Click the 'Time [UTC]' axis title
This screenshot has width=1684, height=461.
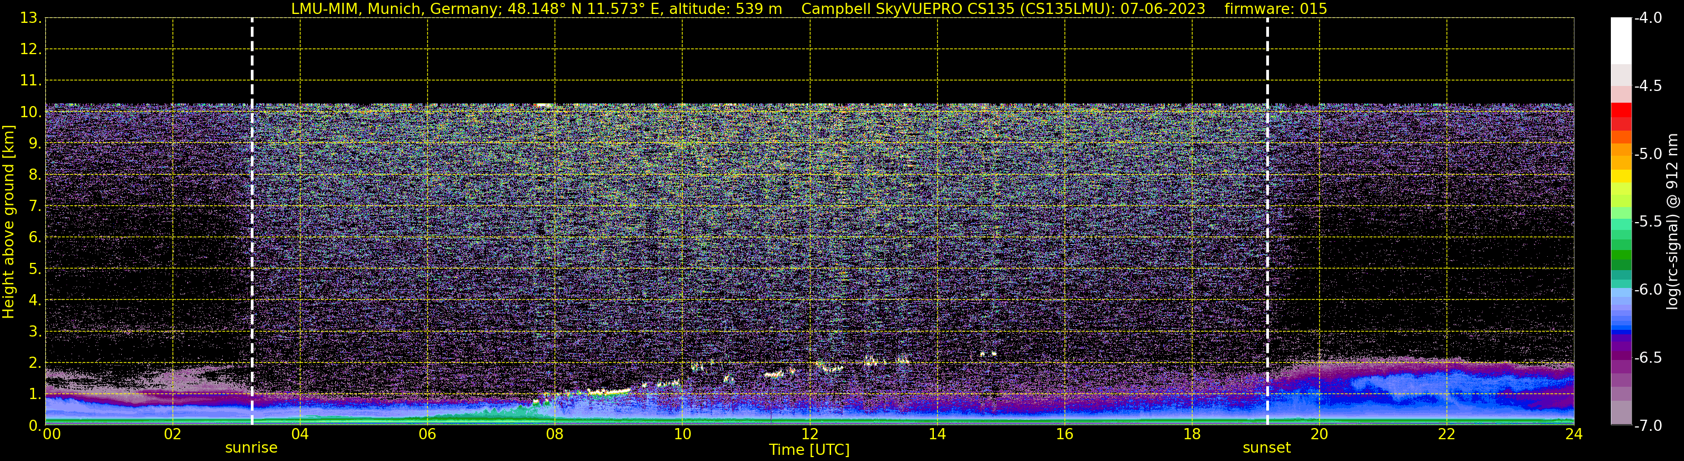809,450
